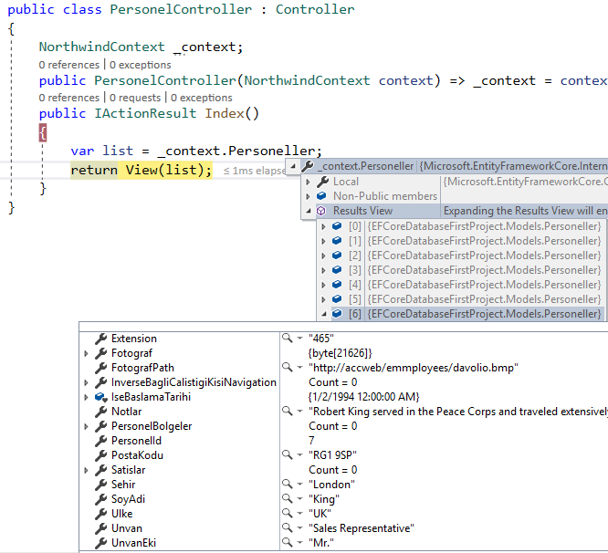This screenshot has width=608, height=553.
Task: Collapse the Results View node
Action: click(309, 211)
